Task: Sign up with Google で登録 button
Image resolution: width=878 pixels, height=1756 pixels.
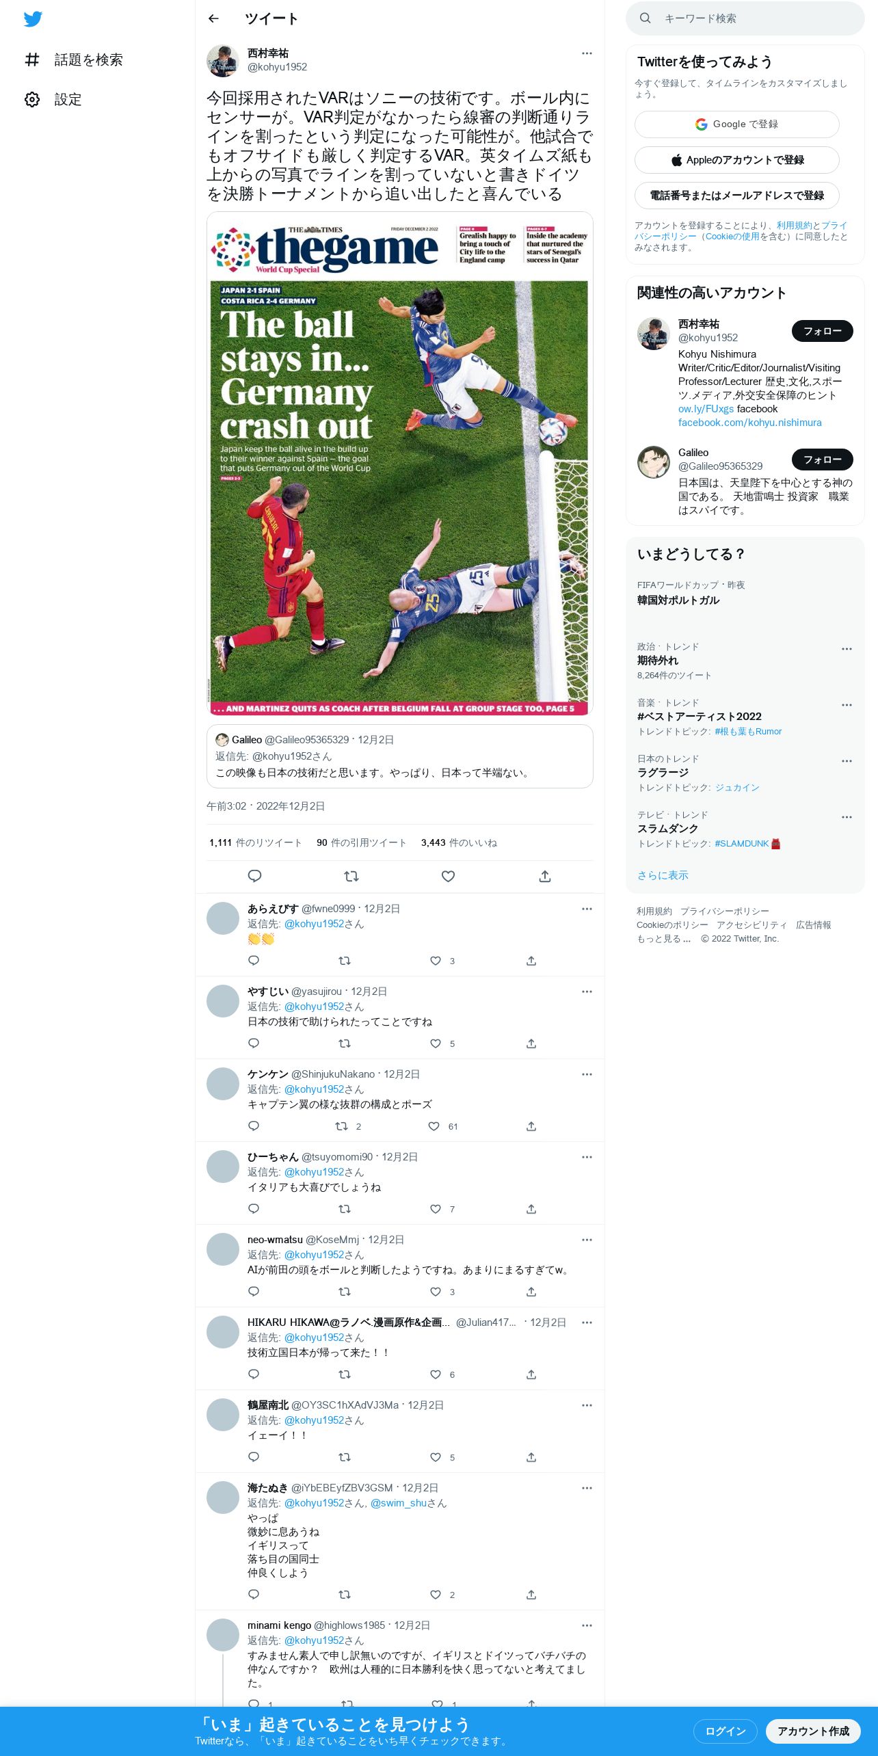Action: [736, 124]
